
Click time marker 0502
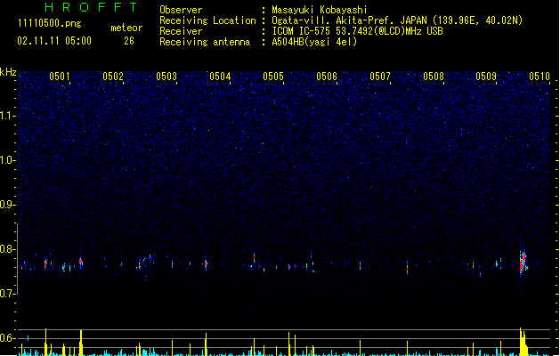(113, 77)
